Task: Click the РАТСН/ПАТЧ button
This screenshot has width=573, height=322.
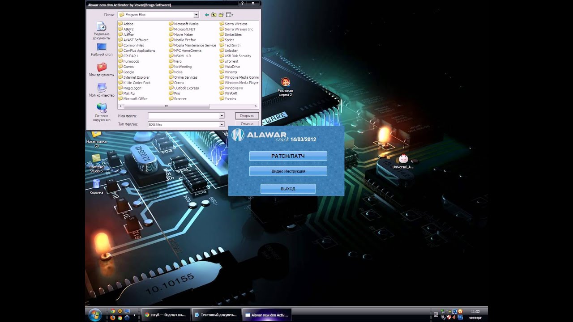Action: click(x=288, y=156)
